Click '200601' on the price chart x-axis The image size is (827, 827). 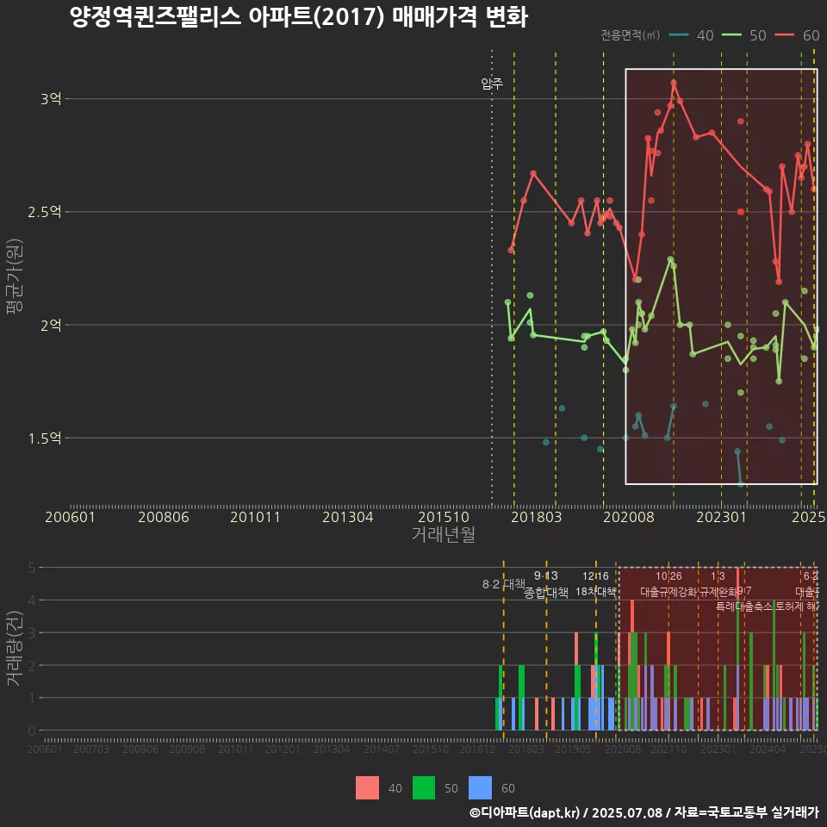coord(70,517)
